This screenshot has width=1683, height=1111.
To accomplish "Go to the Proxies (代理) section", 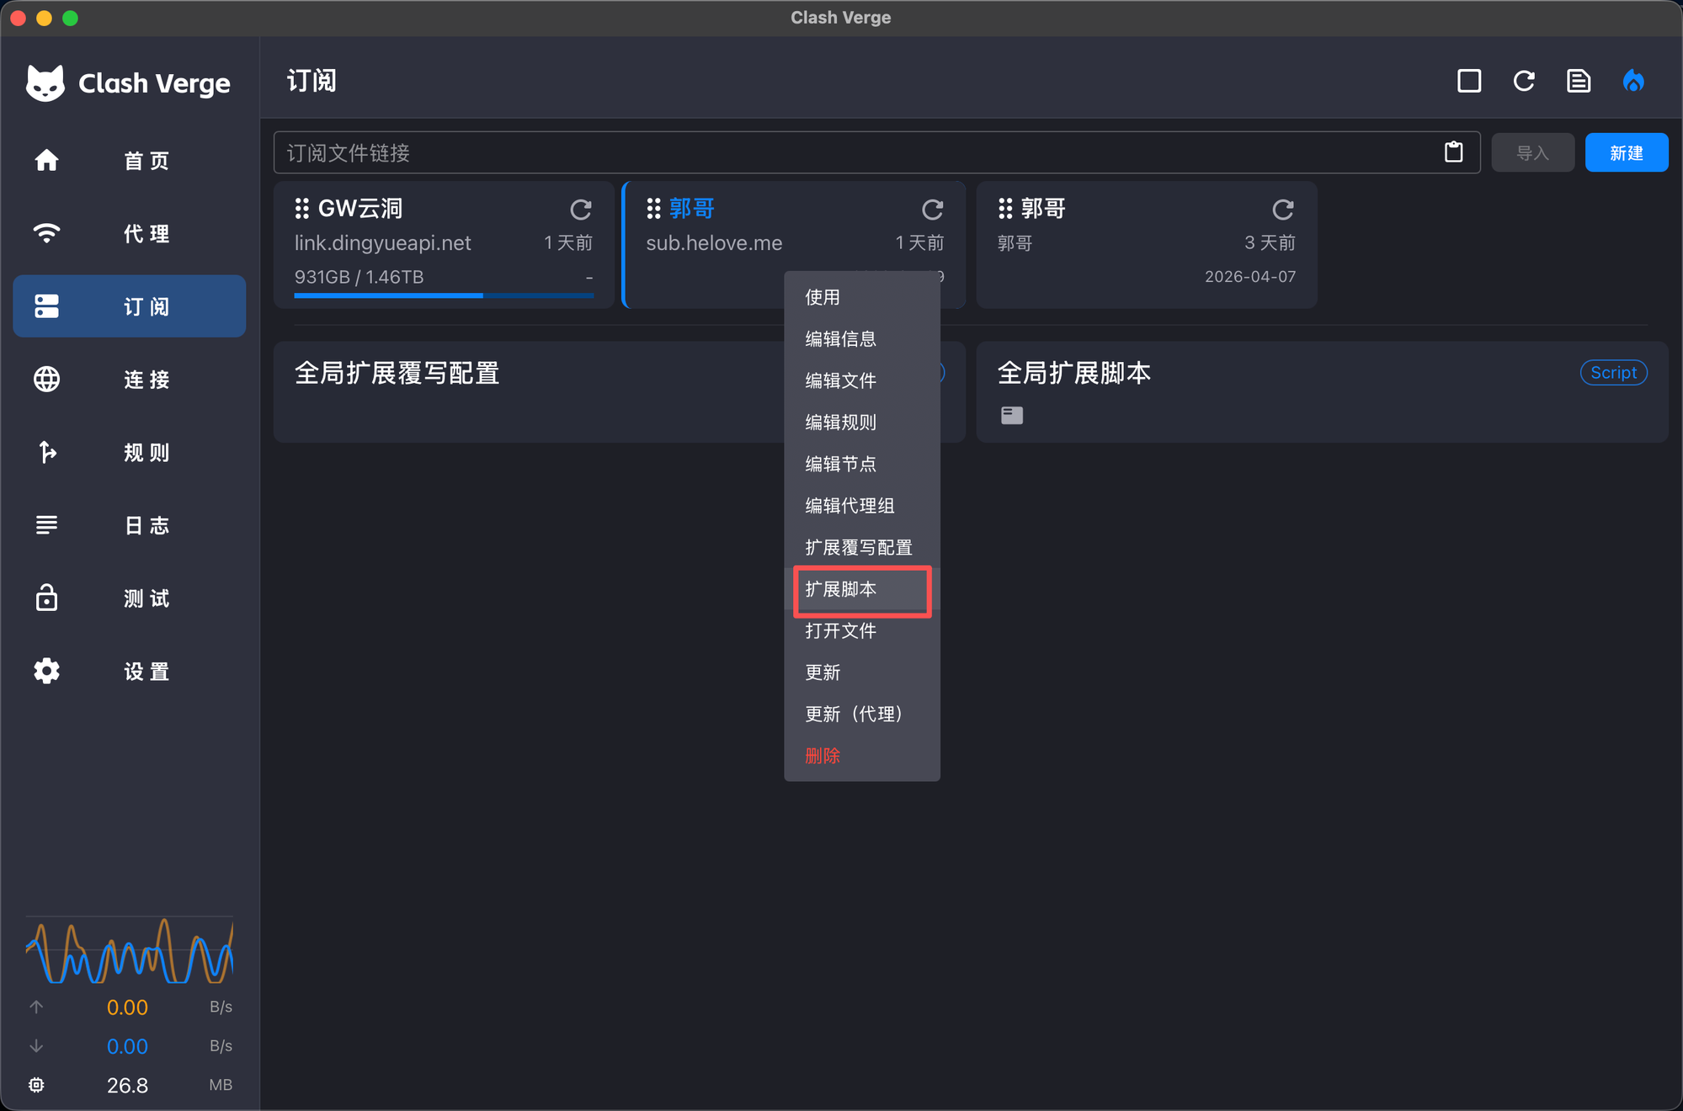I will tap(130, 233).
